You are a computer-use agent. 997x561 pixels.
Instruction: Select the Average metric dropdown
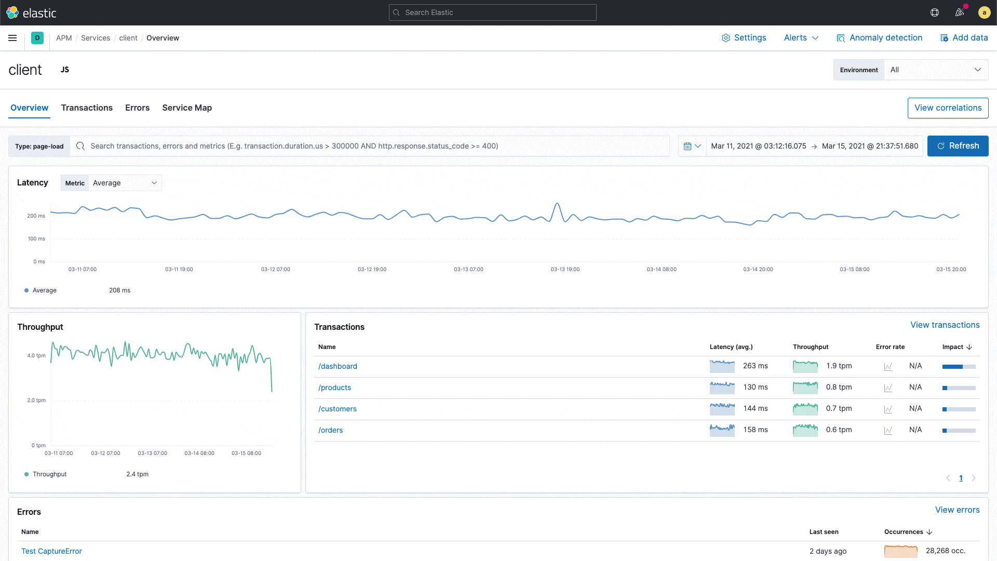tap(125, 183)
